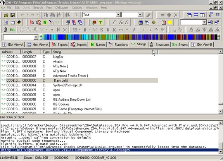The image size is (223, 161).
Task: Open the Text search type dropdown
Action: [118, 15]
